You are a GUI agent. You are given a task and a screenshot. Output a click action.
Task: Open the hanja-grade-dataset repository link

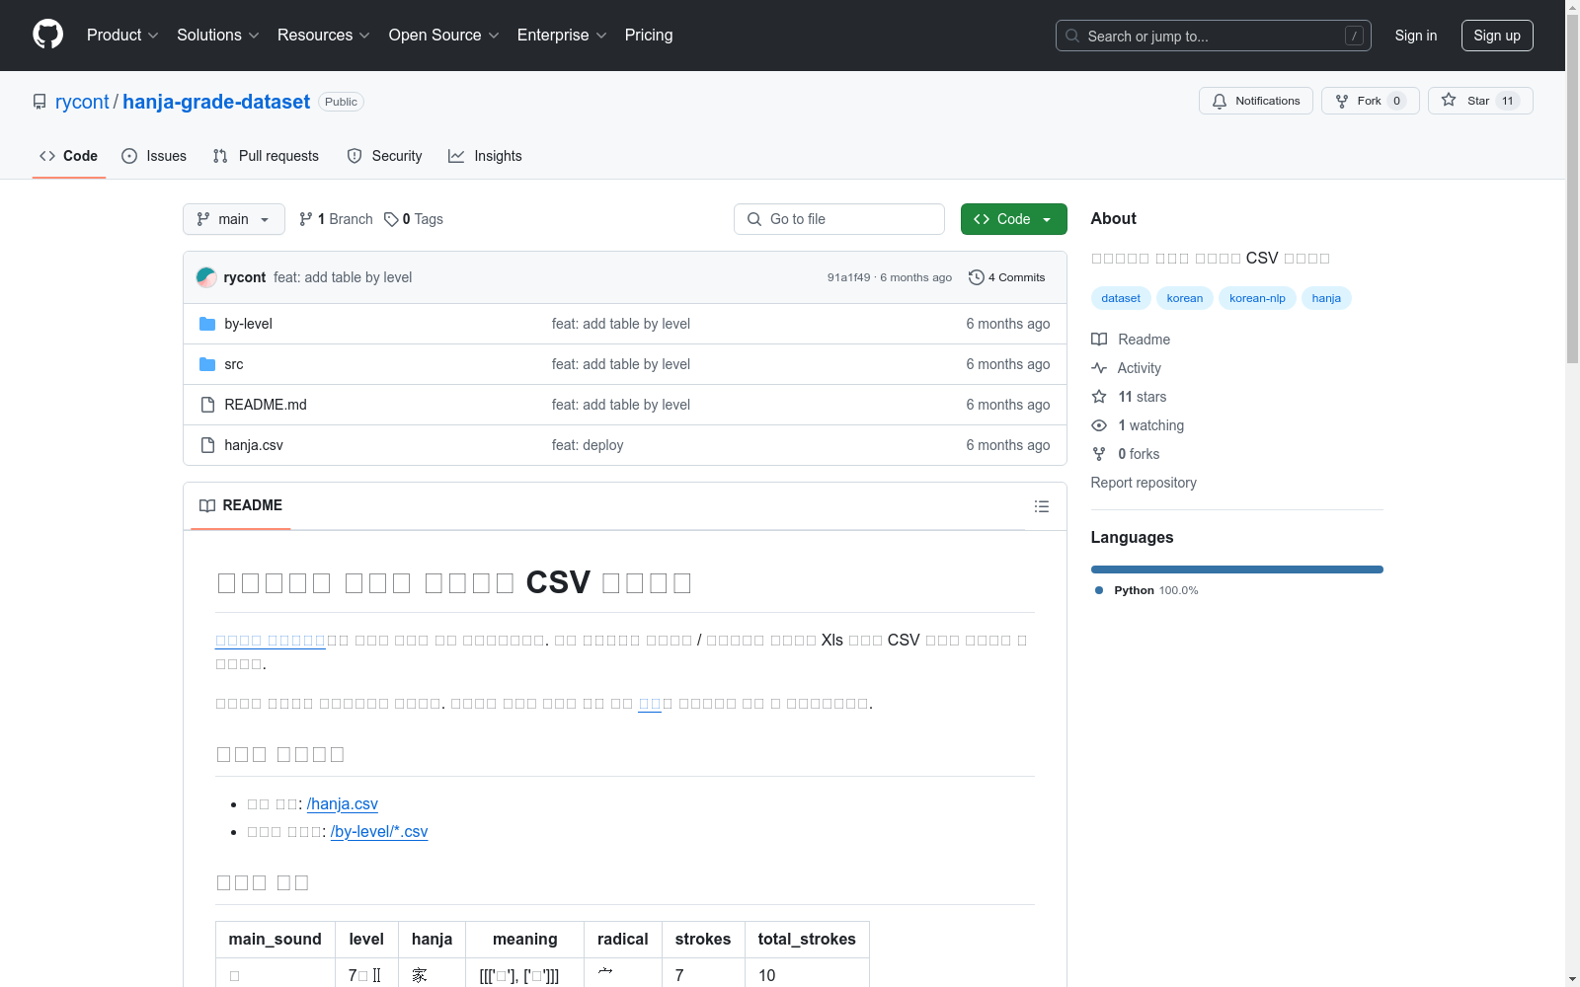(x=216, y=102)
